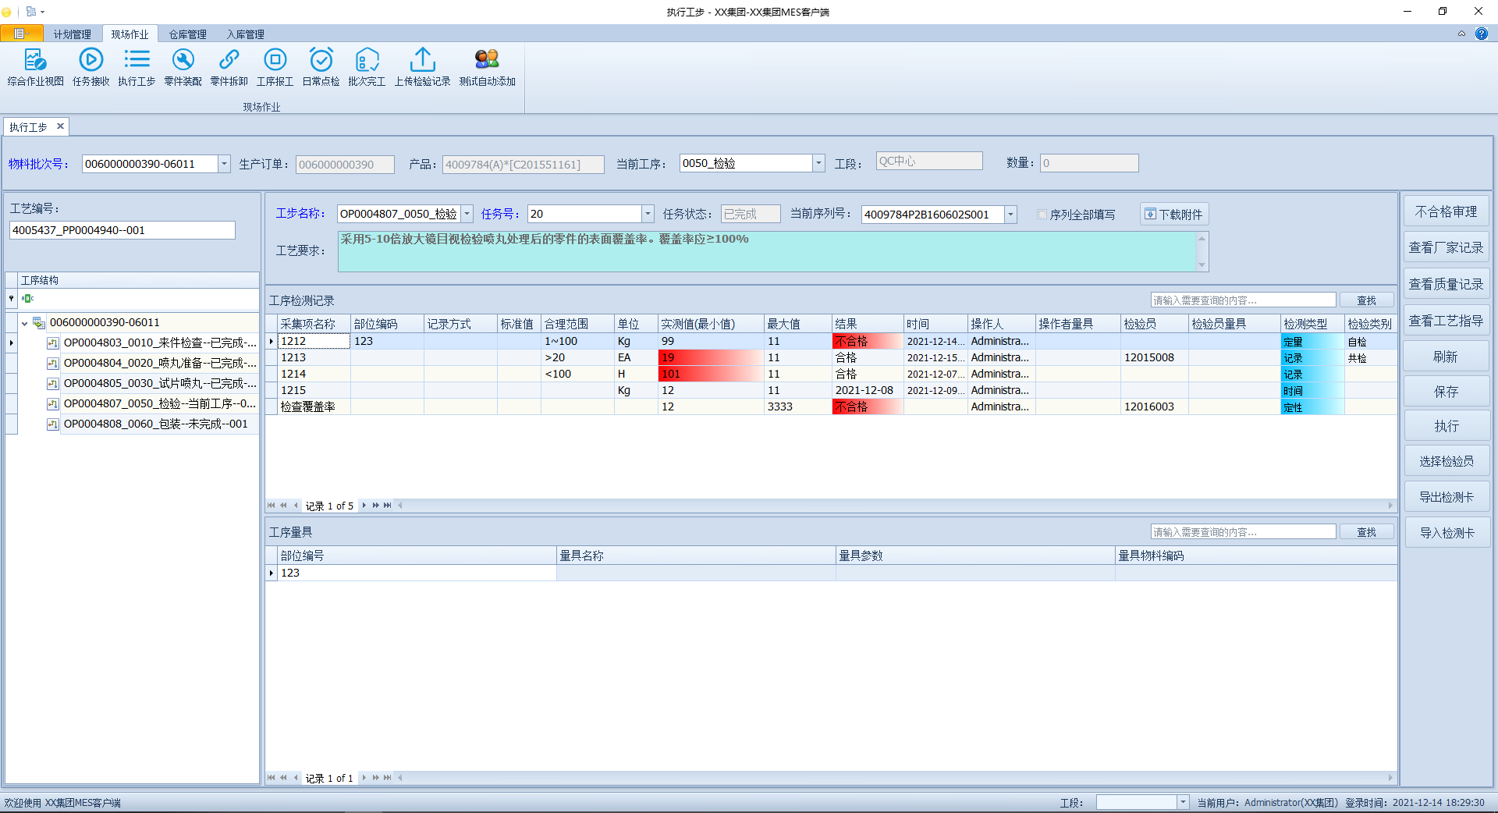This screenshot has height=813, width=1498.
Task: Collapse the ribbon with the chevron toggle
Action: [x=1462, y=34]
